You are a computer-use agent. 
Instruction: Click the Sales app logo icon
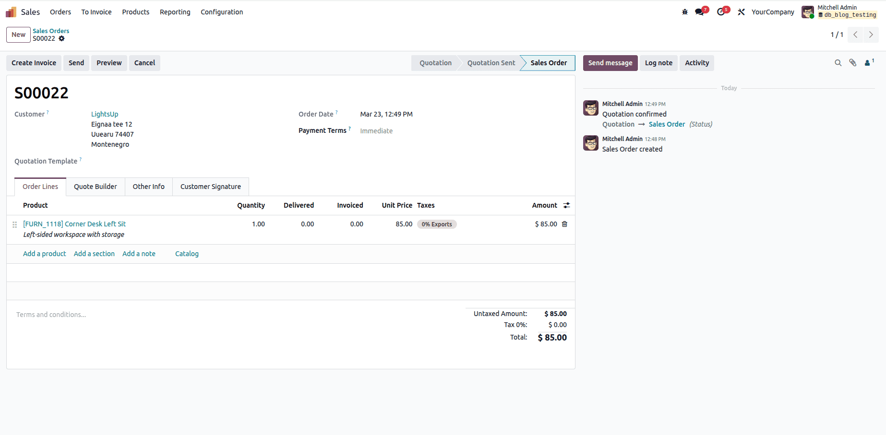[10, 12]
